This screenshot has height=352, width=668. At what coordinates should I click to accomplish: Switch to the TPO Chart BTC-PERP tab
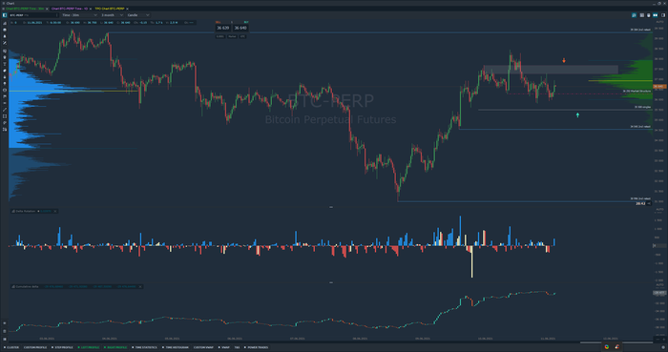pyautogui.click(x=110, y=9)
